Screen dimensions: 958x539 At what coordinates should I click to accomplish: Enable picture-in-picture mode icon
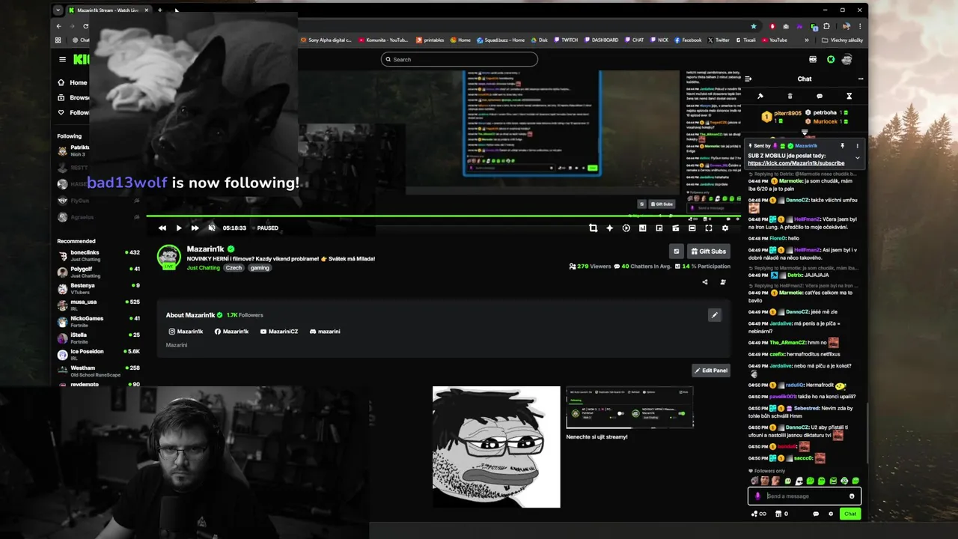pyautogui.click(x=659, y=228)
